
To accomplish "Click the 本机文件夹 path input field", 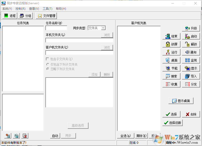I will point(79,40).
